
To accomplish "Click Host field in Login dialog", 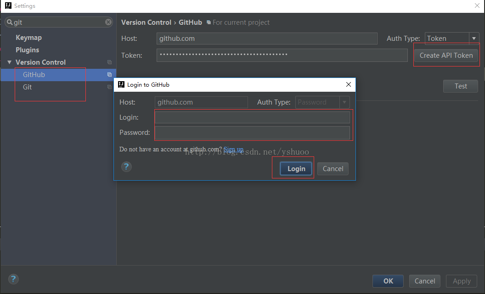I will pyautogui.click(x=201, y=102).
